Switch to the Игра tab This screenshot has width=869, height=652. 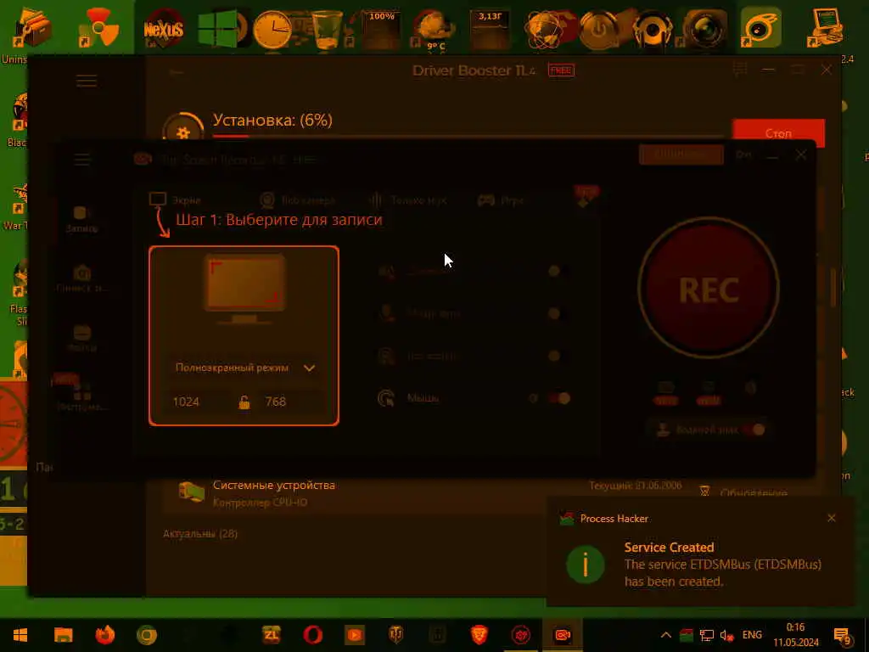tap(501, 200)
